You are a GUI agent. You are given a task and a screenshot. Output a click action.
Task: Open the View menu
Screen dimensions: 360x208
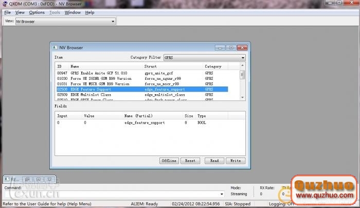click(20, 12)
